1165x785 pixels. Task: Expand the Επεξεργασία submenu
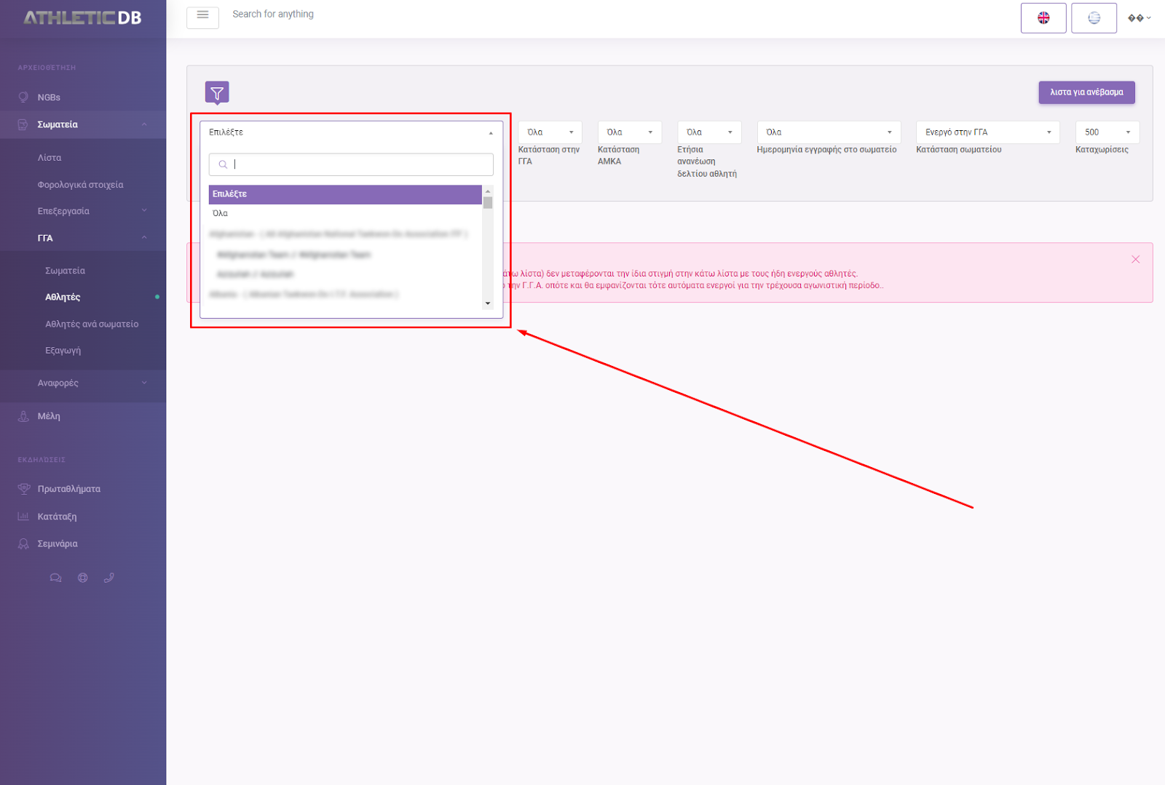pyautogui.click(x=144, y=211)
